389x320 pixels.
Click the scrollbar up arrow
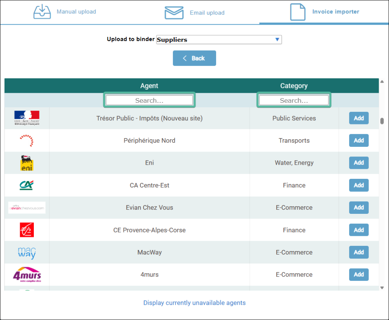[382, 81]
